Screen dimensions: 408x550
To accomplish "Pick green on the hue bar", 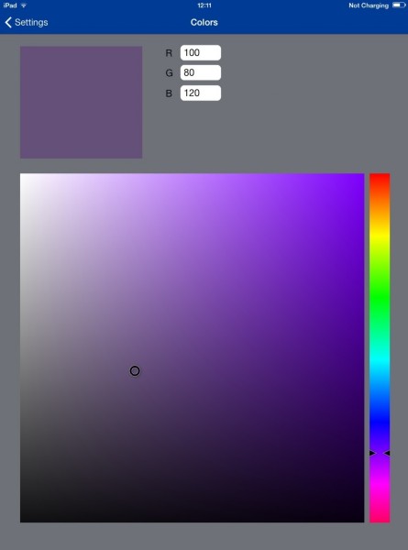I will coord(380,296).
